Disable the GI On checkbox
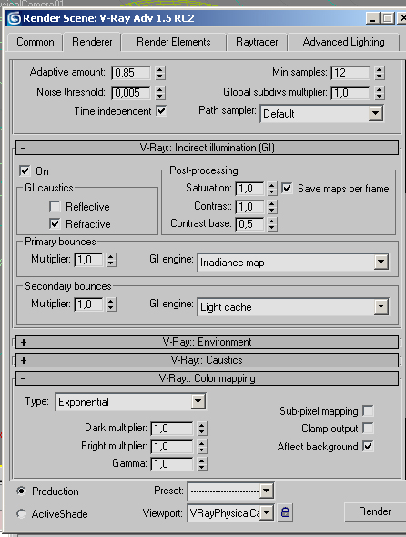This screenshot has width=406, height=537. pyautogui.click(x=25, y=170)
